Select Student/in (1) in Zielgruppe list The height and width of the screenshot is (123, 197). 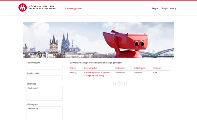pos(33,88)
